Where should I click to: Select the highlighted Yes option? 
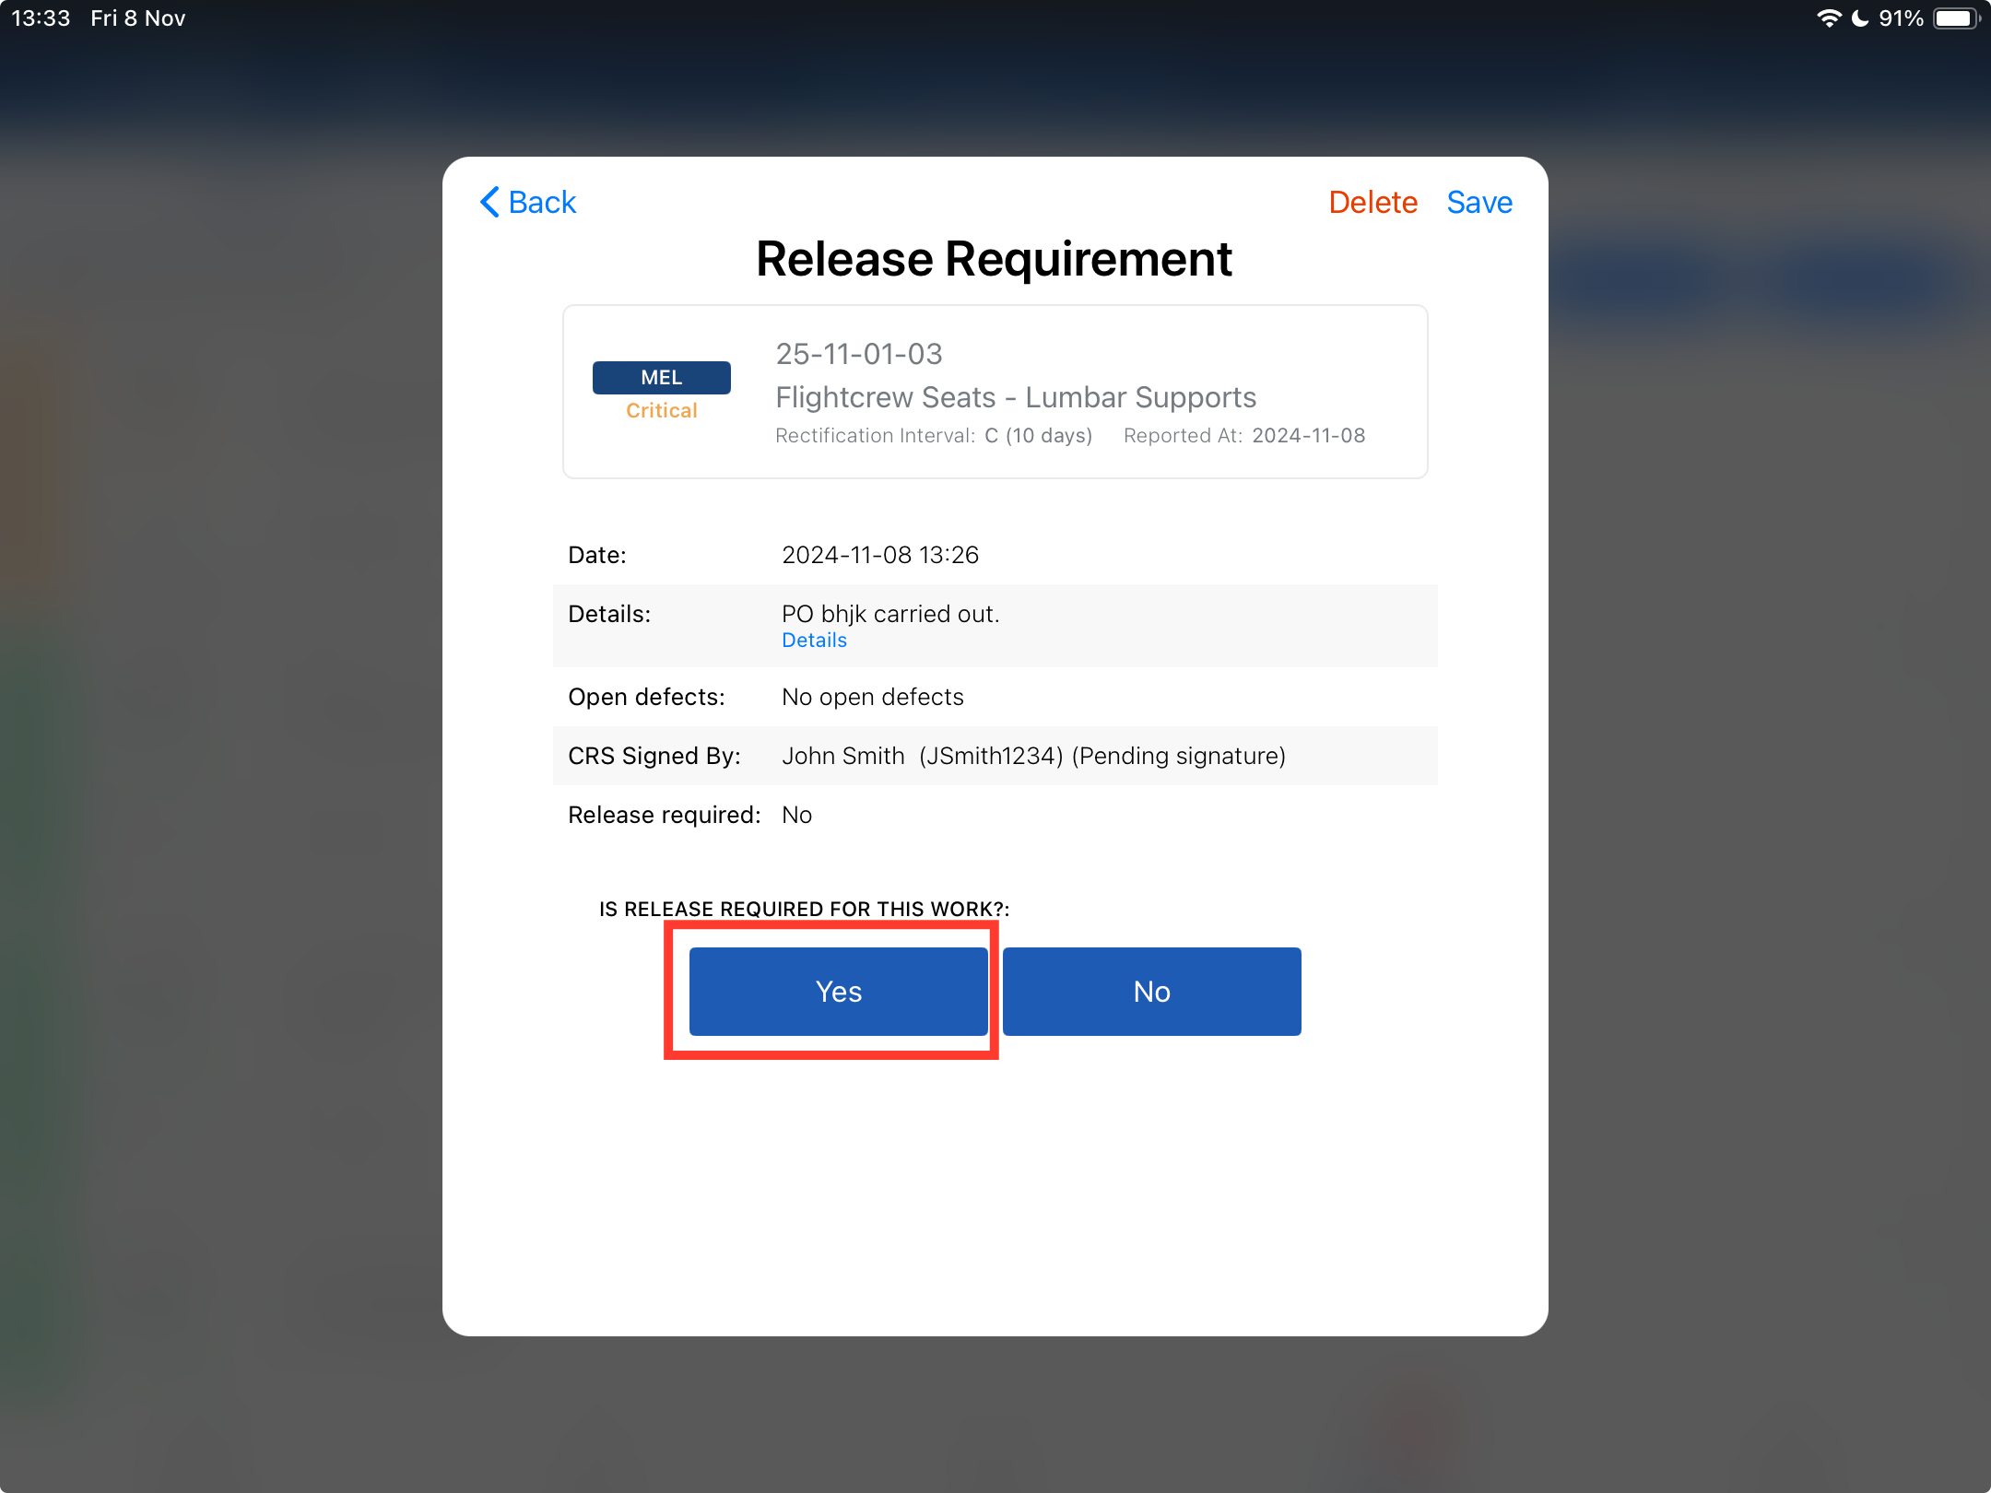coord(838,991)
